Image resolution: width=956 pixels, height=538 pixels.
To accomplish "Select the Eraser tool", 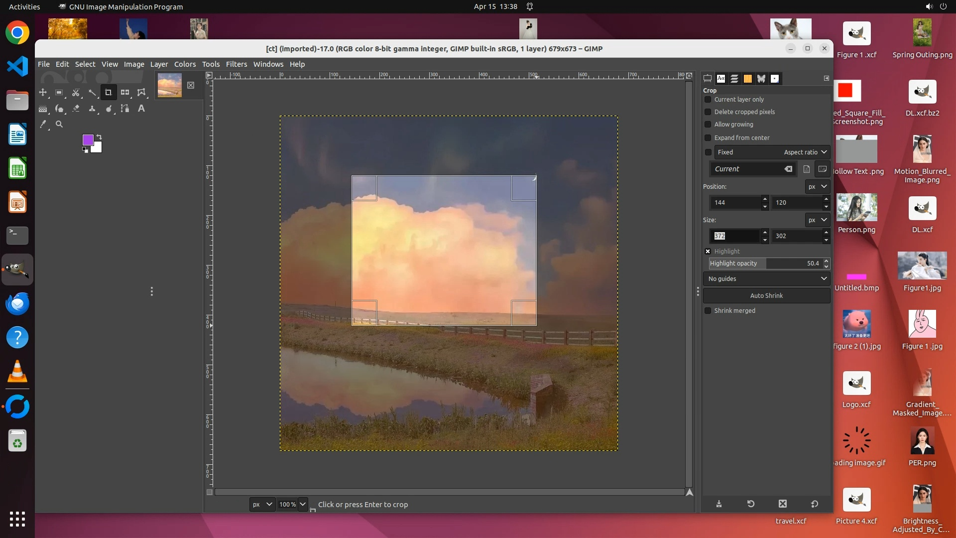I will 76,109.
